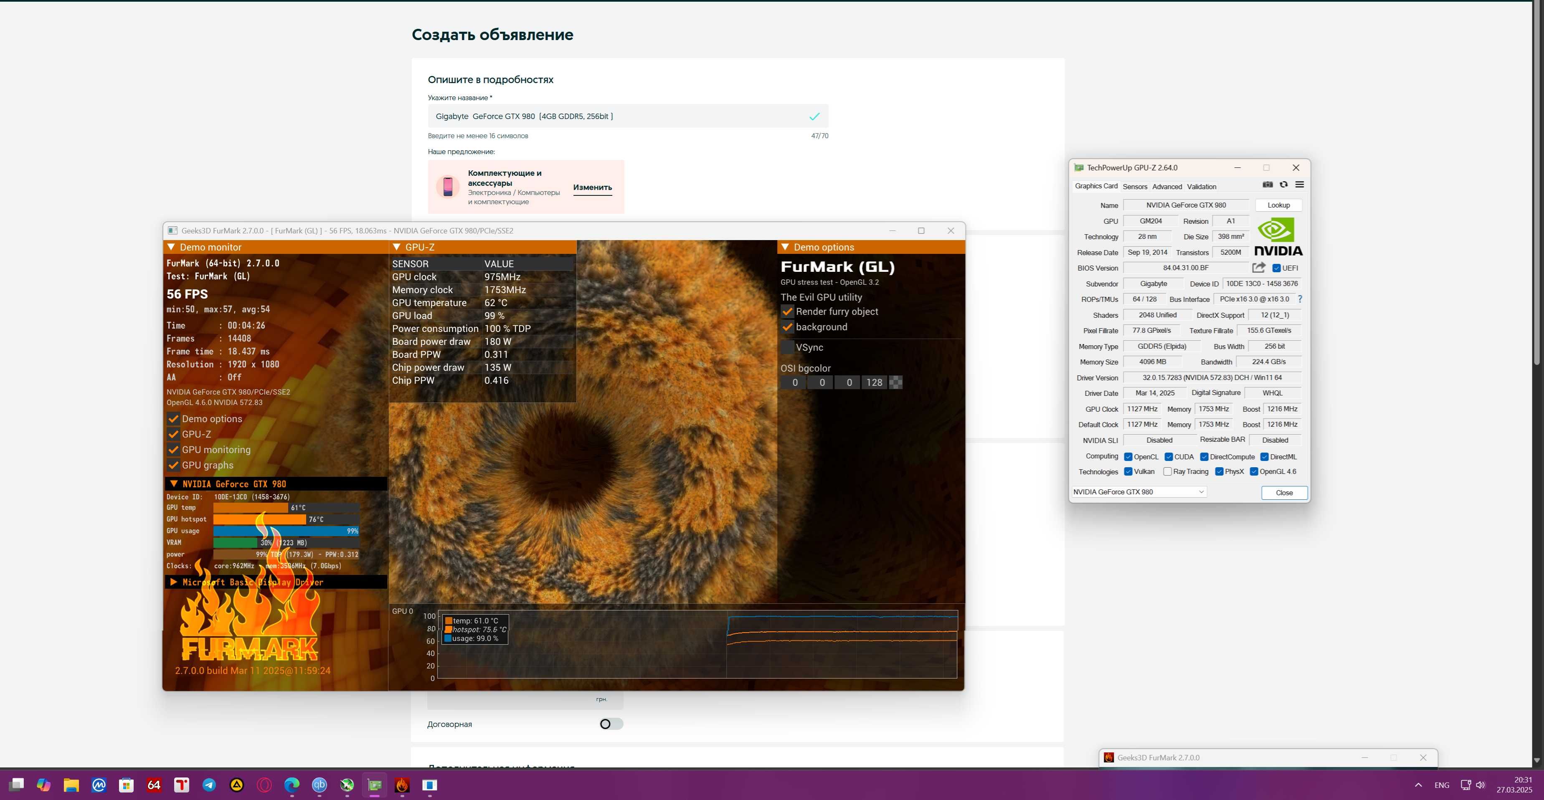Open File Explorer from the taskbar
This screenshot has width=1544, height=800.
point(71,785)
